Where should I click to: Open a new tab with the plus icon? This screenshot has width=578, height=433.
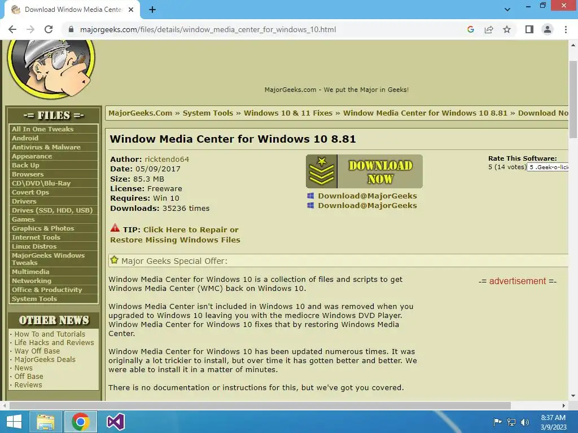pos(152,10)
